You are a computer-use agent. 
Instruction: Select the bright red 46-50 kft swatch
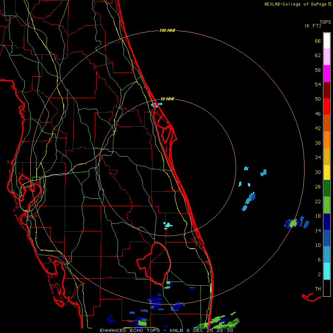tap(327, 107)
